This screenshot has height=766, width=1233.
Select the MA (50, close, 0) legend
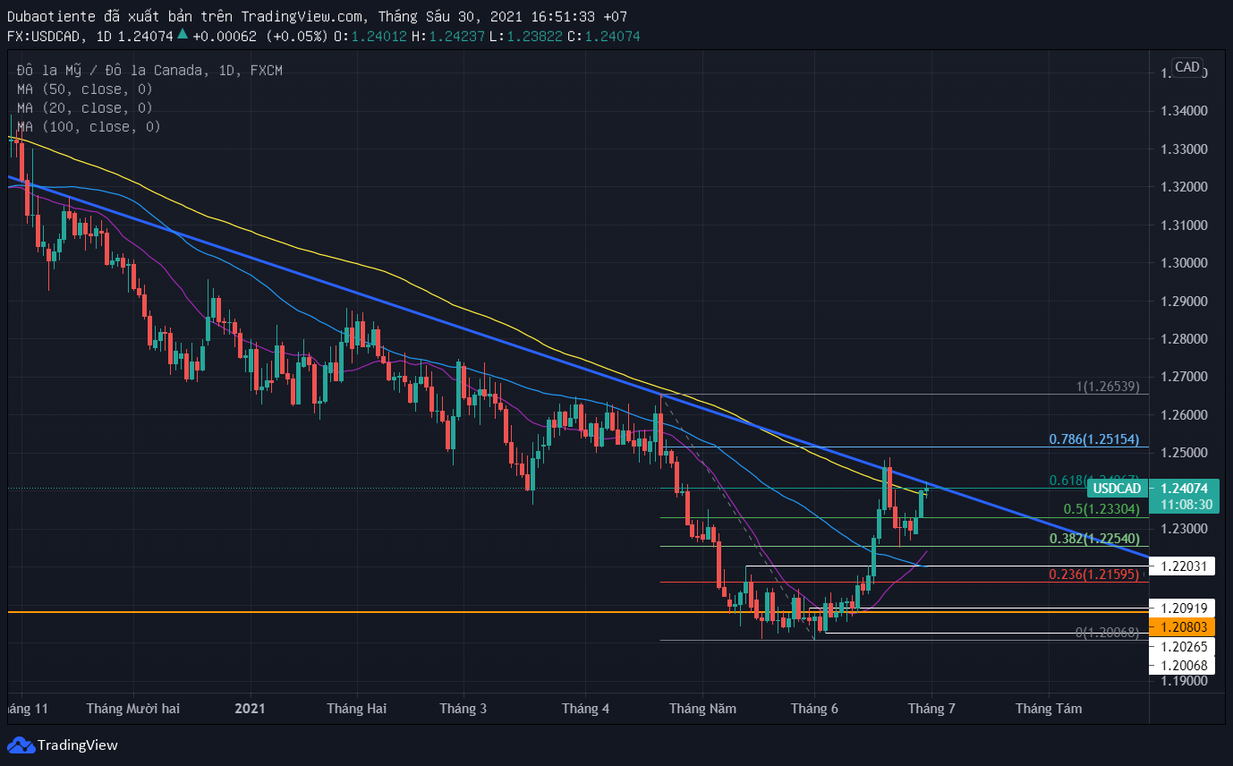[x=84, y=89]
